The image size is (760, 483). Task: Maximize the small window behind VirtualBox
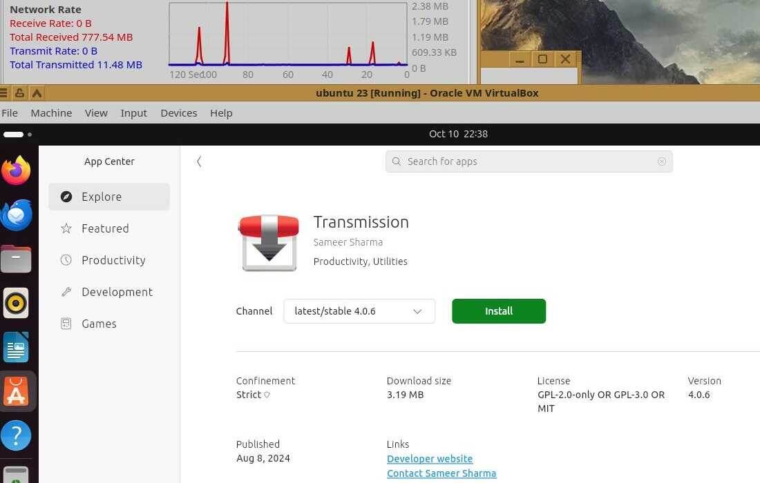click(542, 59)
